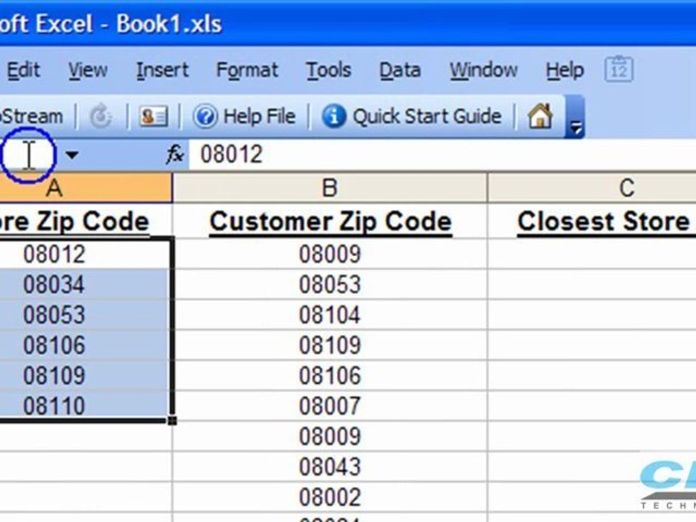696x522 pixels.
Task: Open the Quick Start Guide
Action: tap(412, 116)
